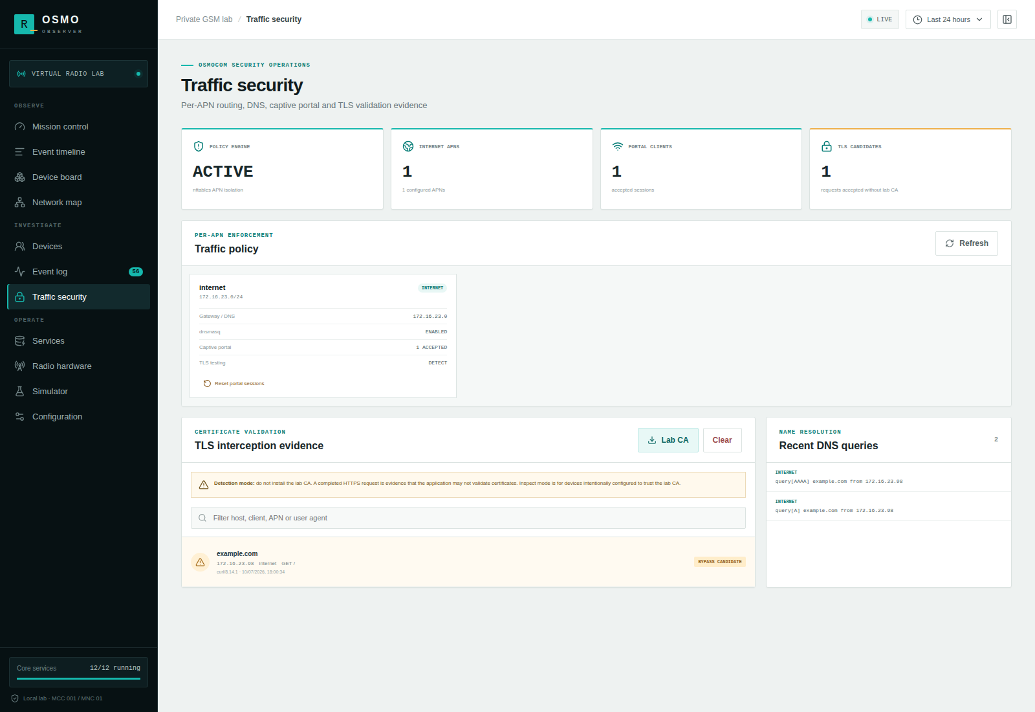Click the INTERNET tag on internet APN

click(x=432, y=288)
